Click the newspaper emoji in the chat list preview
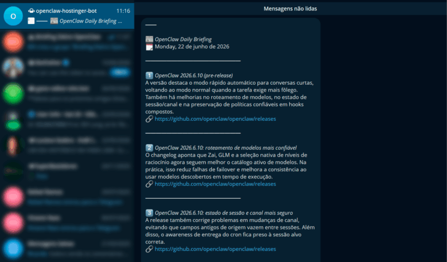Image resolution: width=447 pixels, height=262 pixels. click(x=54, y=21)
